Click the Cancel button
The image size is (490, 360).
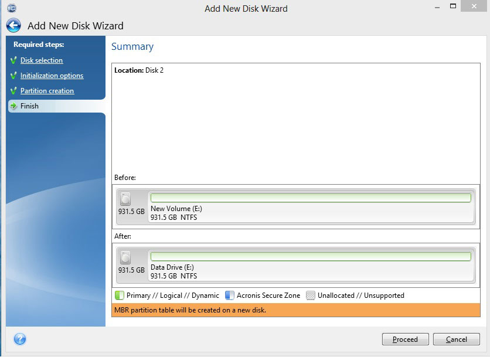point(456,339)
